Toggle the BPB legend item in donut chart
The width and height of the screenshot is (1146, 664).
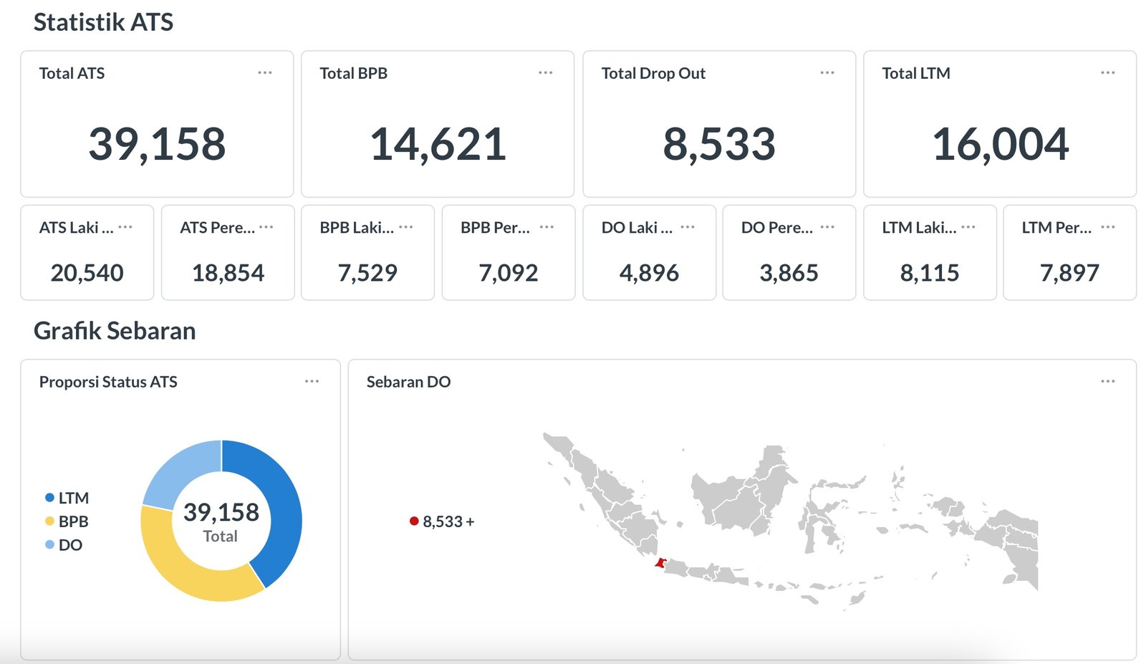coord(67,521)
